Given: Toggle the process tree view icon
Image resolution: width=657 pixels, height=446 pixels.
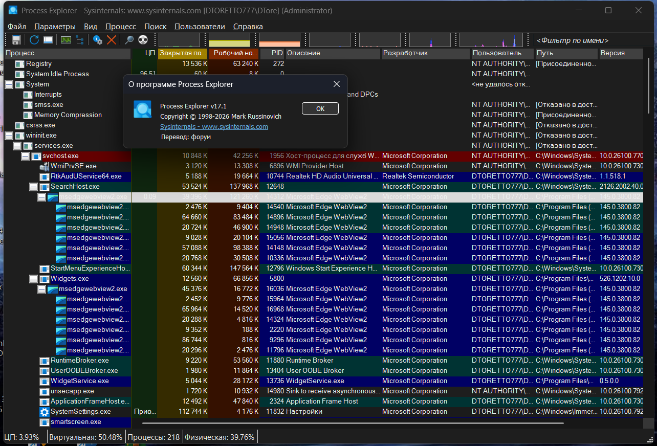Looking at the screenshot, I should [x=80, y=40].
